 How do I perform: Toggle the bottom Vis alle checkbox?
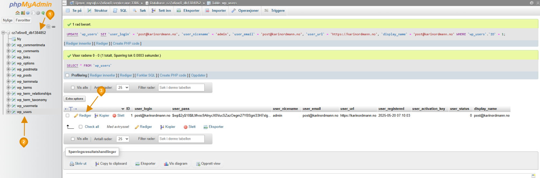tap(73, 139)
